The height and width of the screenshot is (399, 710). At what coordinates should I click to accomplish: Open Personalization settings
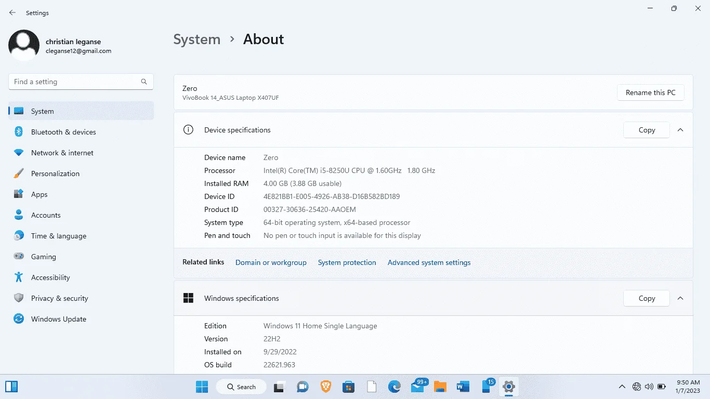tap(81, 174)
